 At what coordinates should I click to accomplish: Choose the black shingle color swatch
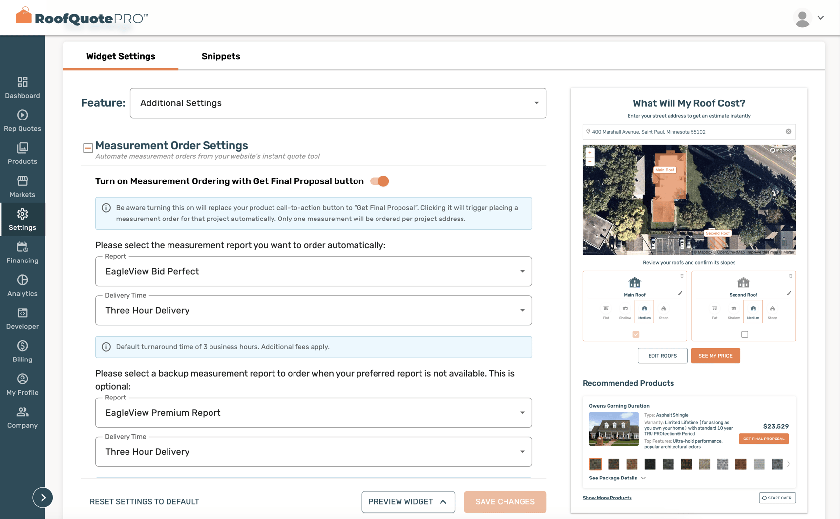tap(650, 464)
